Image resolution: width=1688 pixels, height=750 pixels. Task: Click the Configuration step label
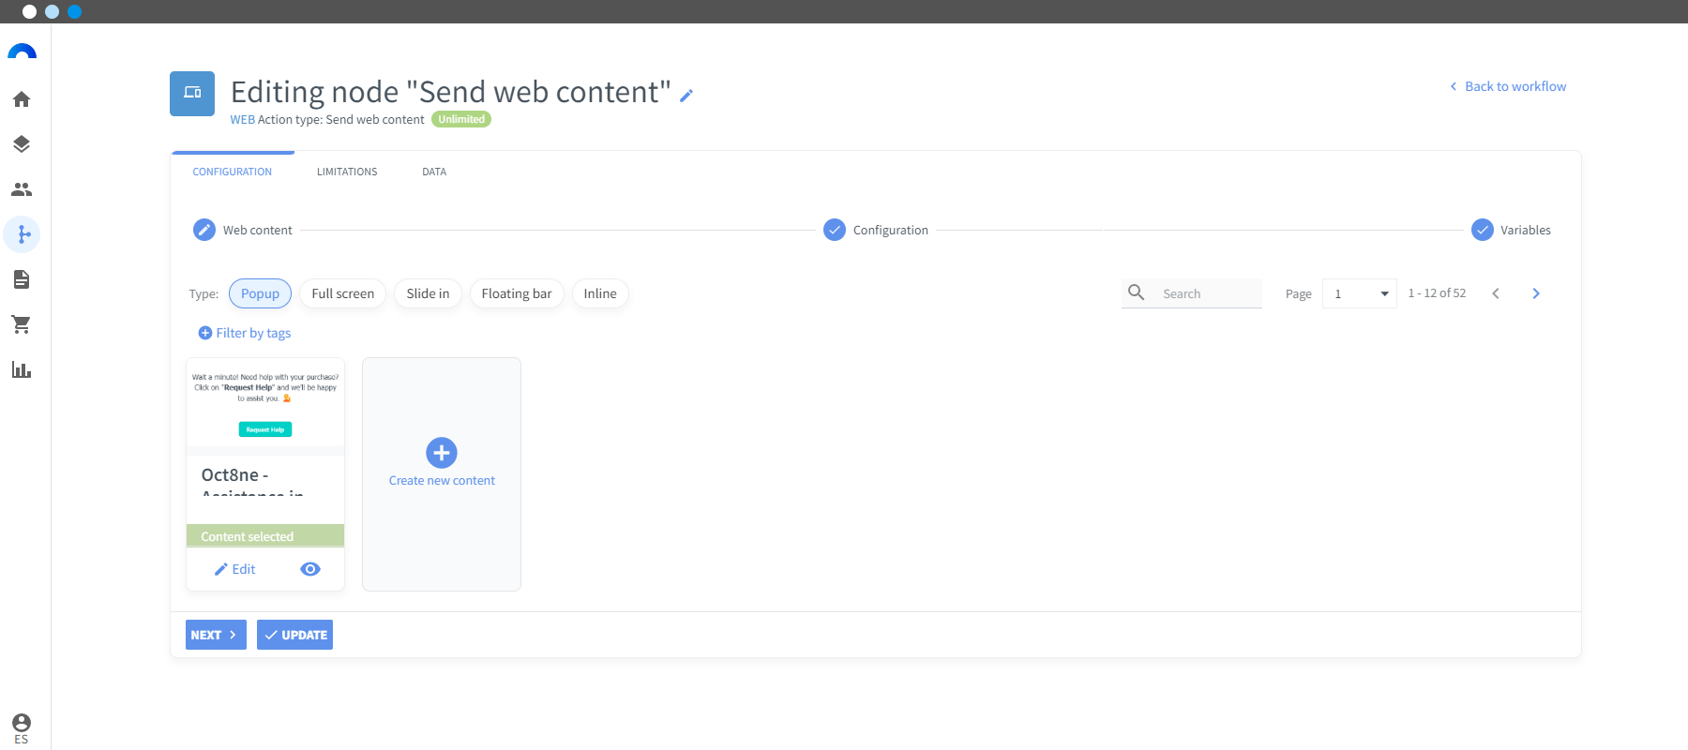(x=890, y=230)
